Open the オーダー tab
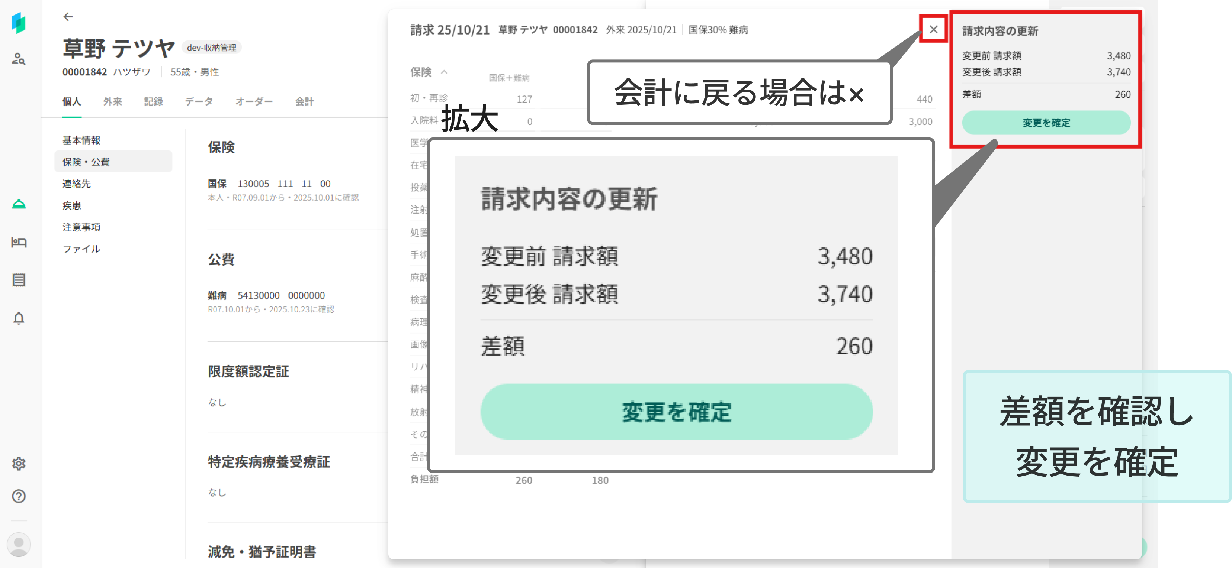 253,102
